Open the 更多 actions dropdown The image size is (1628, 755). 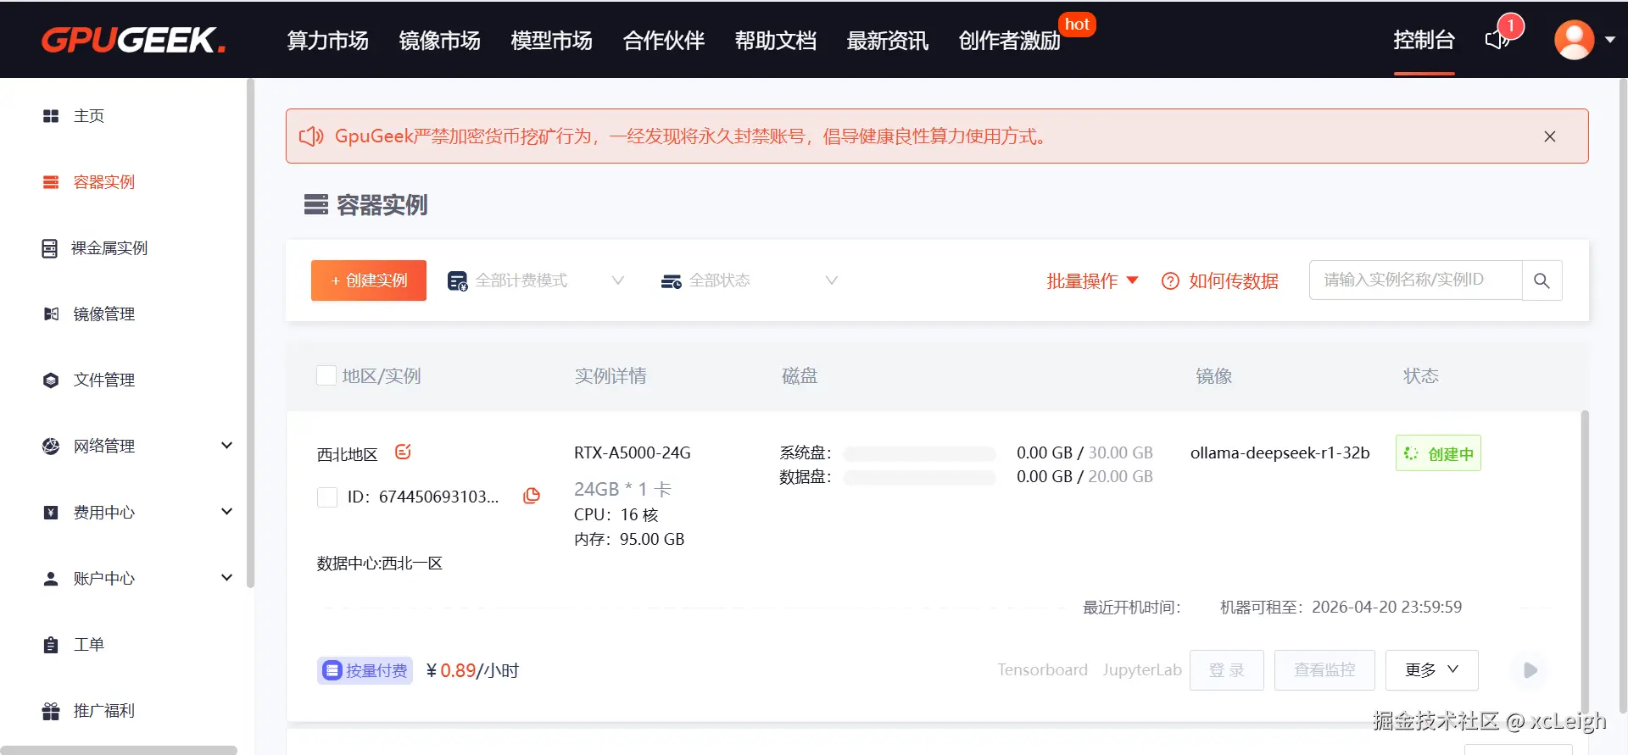(1431, 670)
